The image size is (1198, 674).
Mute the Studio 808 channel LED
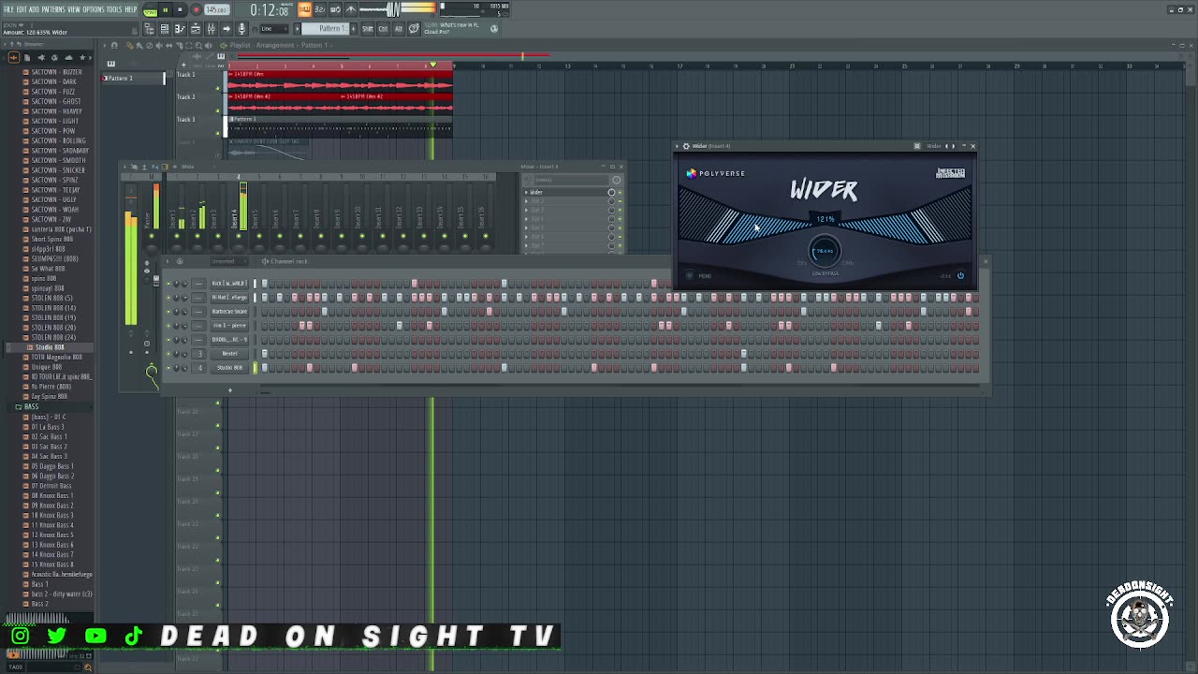168,368
